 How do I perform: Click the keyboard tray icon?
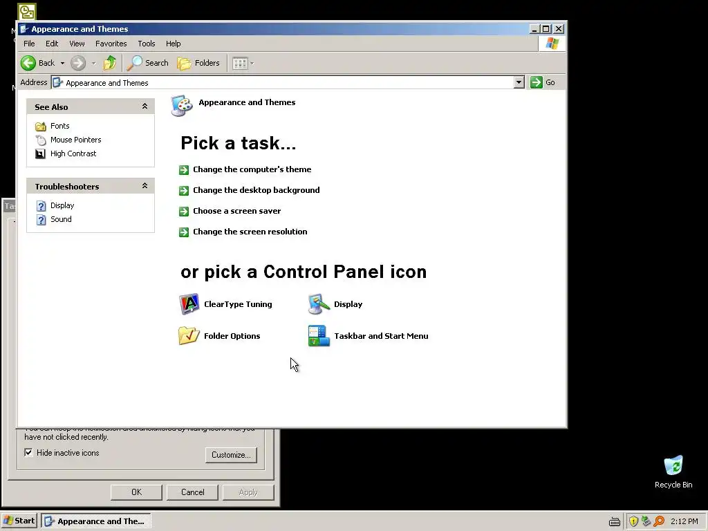[x=614, y=521]
